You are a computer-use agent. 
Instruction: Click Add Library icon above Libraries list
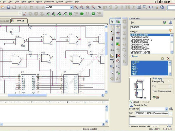tap(162, 58)
